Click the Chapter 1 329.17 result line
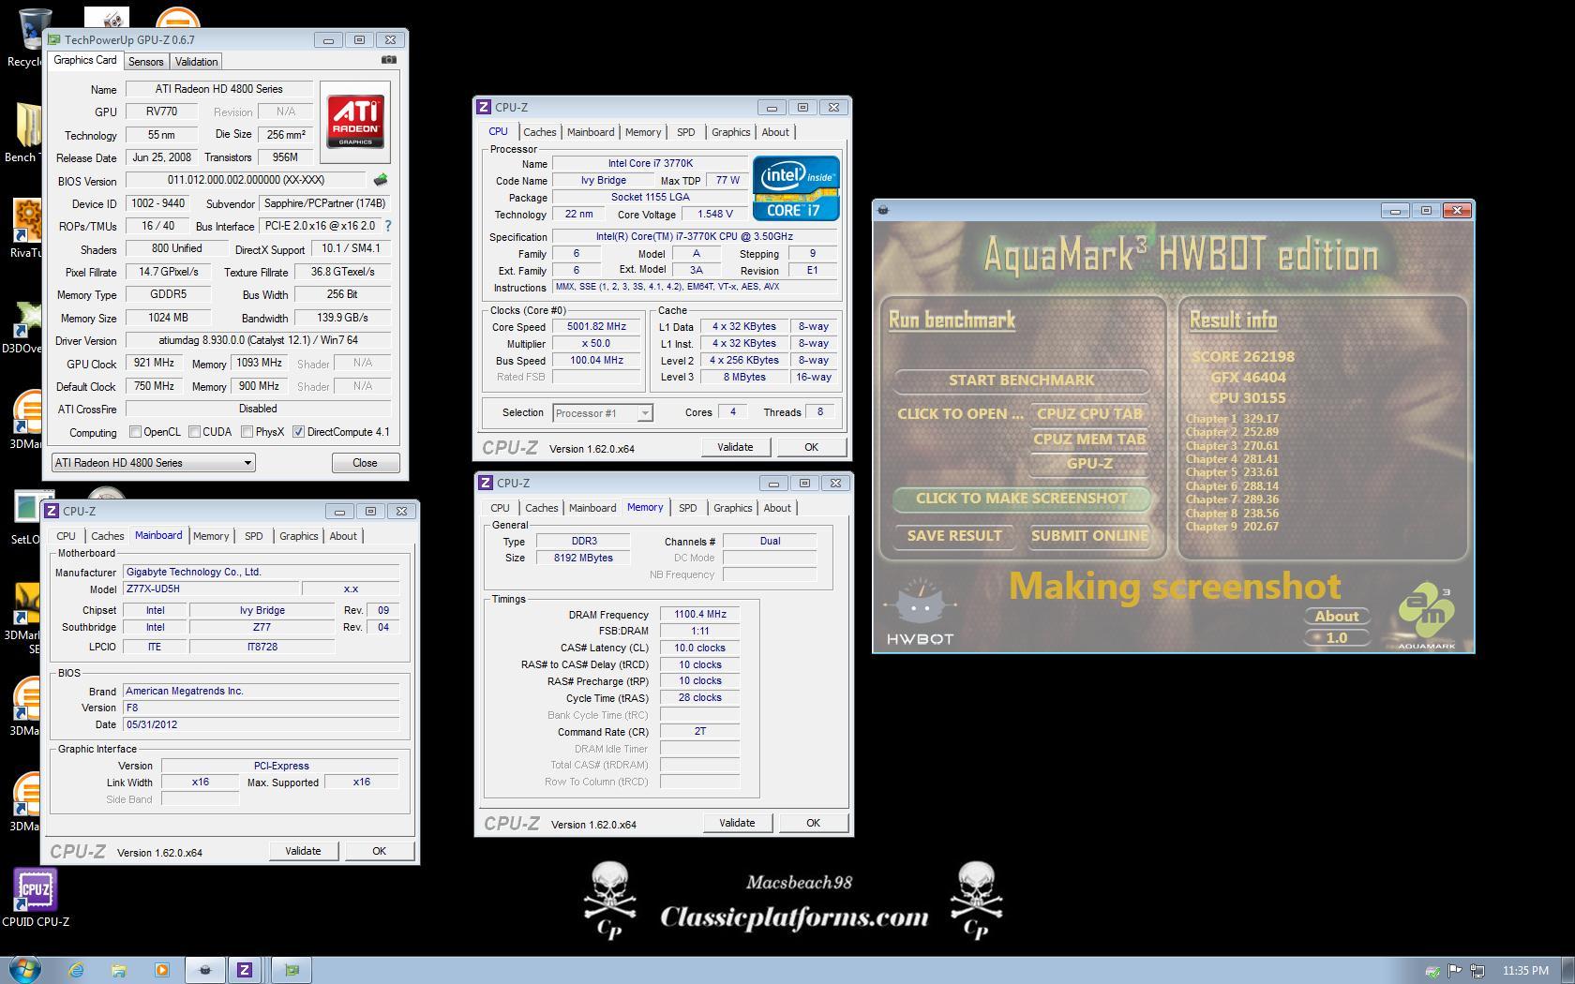 pyautogui.click(x=1232, y=419)
